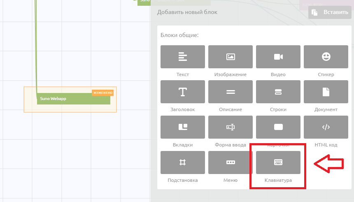The width and height of the screenshot is (354, 202).
Task: Add a Заголовок heading block
Action: pos(182,92)
